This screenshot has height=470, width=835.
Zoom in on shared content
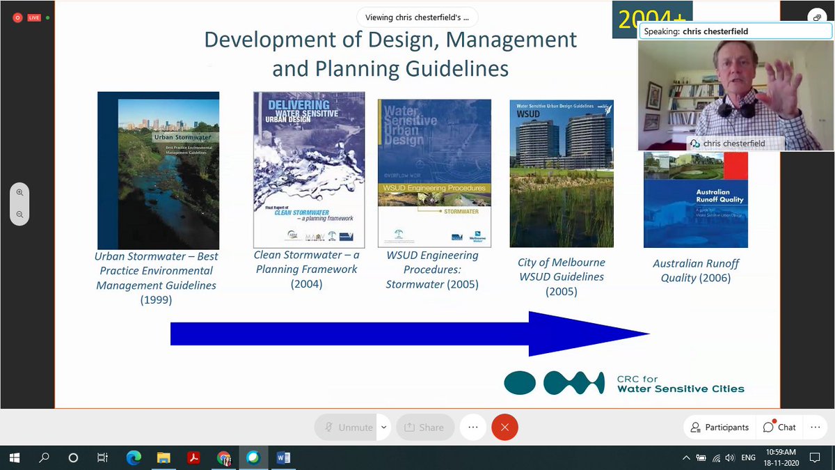pyautogui.click(x=19, y=192)
